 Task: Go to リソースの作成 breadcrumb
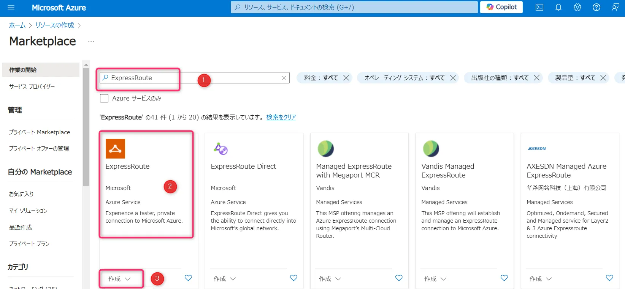coord(55,25)
